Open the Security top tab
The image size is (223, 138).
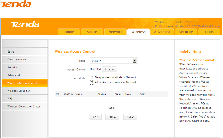click(186, 32)
